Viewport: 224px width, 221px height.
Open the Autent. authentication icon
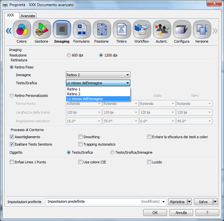coord(162,29)
